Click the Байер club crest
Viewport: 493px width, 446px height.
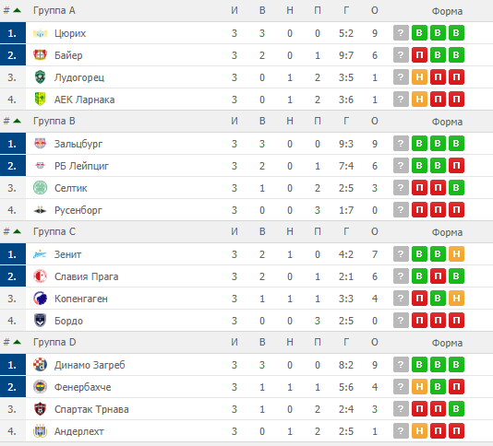40,55
